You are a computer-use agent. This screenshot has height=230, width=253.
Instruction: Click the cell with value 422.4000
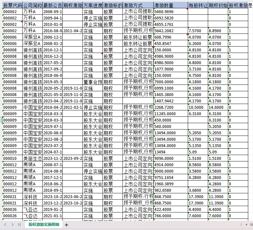click(171, 210)
